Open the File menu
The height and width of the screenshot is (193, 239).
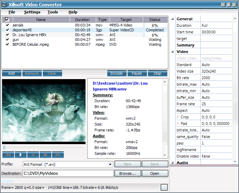(x=12, y=12)
